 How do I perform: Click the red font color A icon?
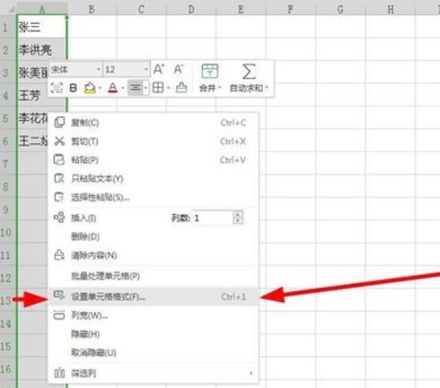(113, 88)
